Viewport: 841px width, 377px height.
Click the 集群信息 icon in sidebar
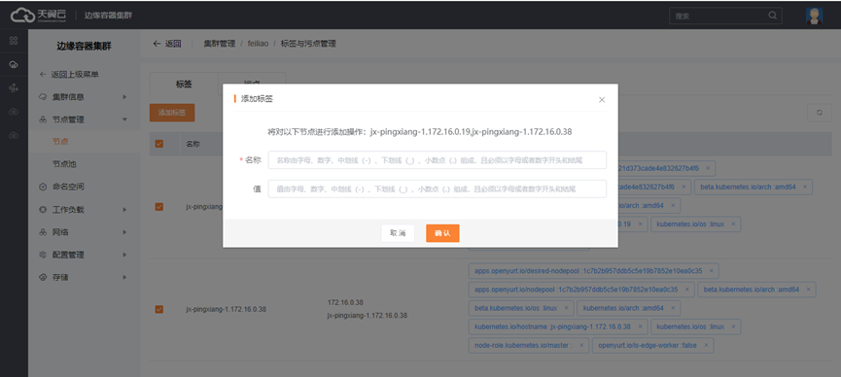(x=43, y=97)
